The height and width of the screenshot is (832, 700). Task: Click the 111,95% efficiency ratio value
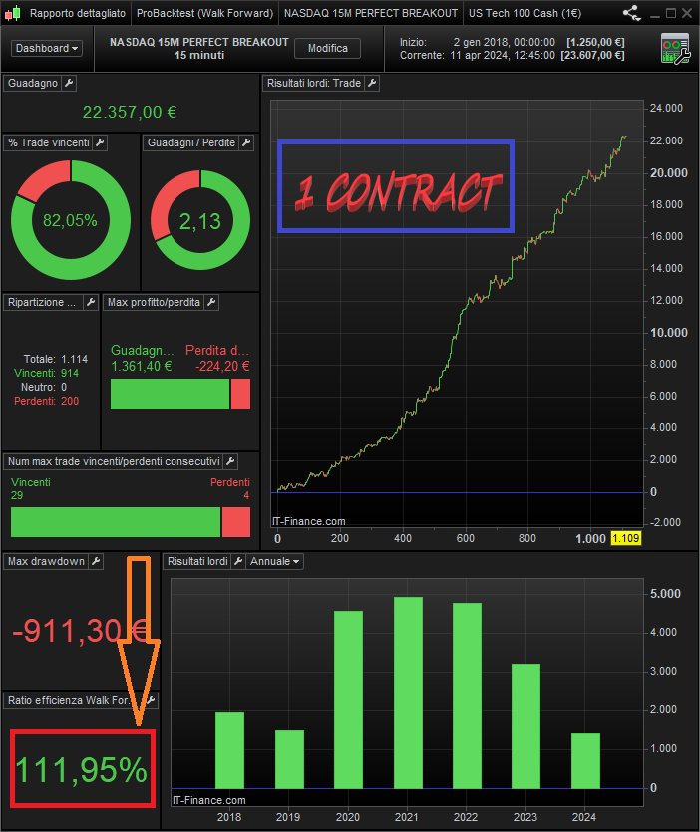tap(81, 770)
